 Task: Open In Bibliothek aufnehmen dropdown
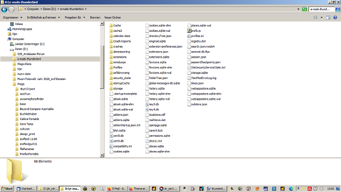[43, 17]
